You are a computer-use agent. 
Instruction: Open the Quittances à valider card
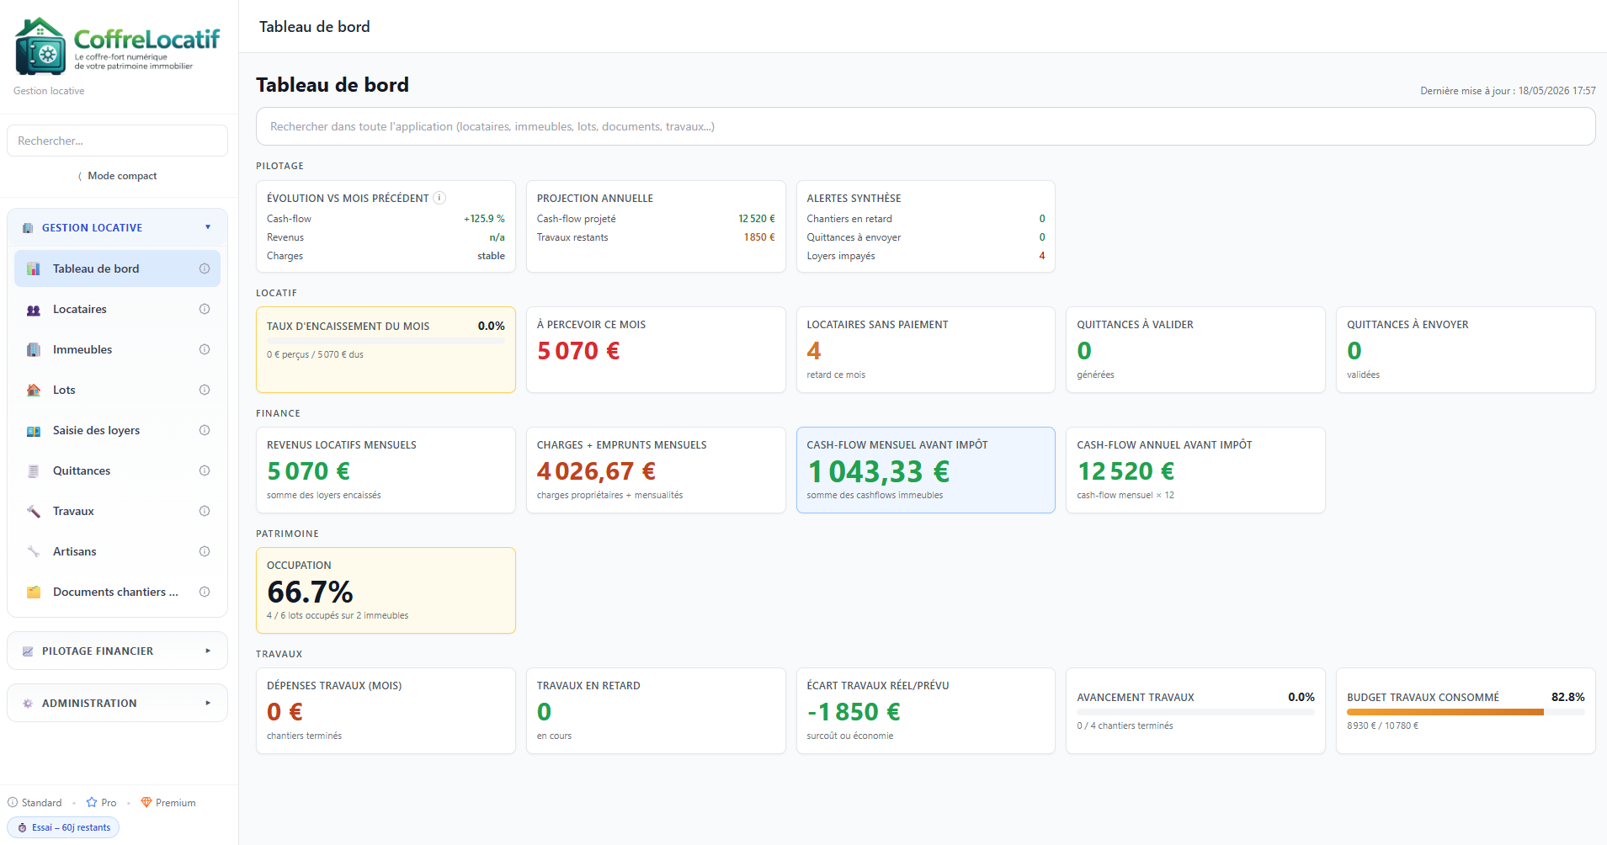[1195, 349]
